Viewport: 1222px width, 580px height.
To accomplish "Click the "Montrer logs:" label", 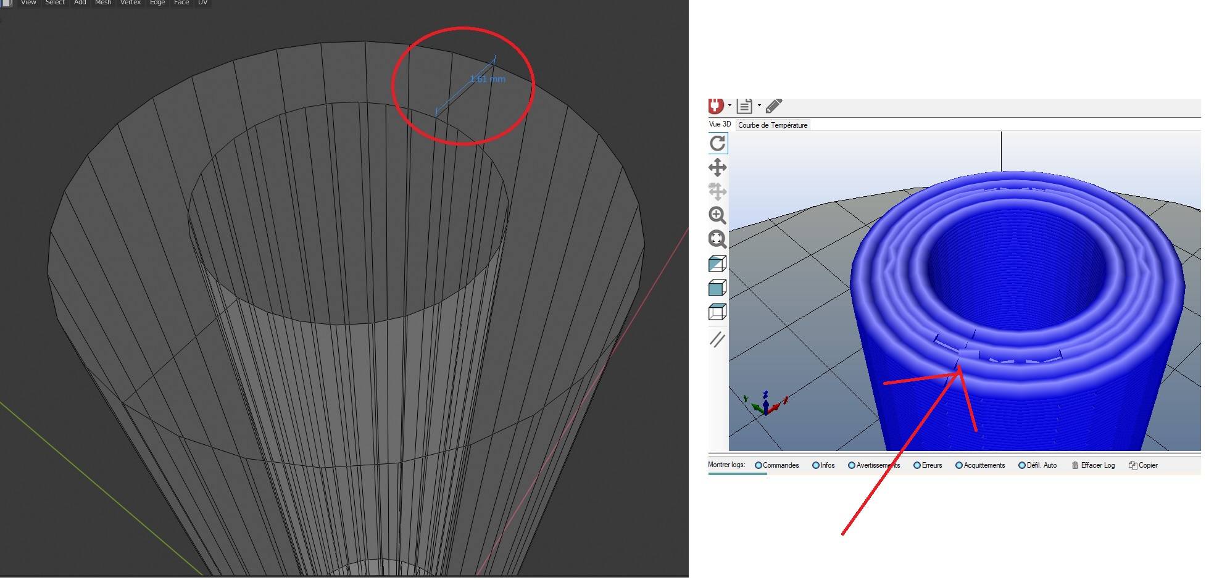I will click(x=726, y=465).
